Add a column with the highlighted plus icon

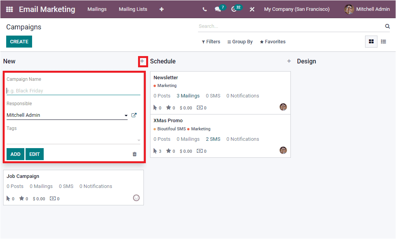143,61
